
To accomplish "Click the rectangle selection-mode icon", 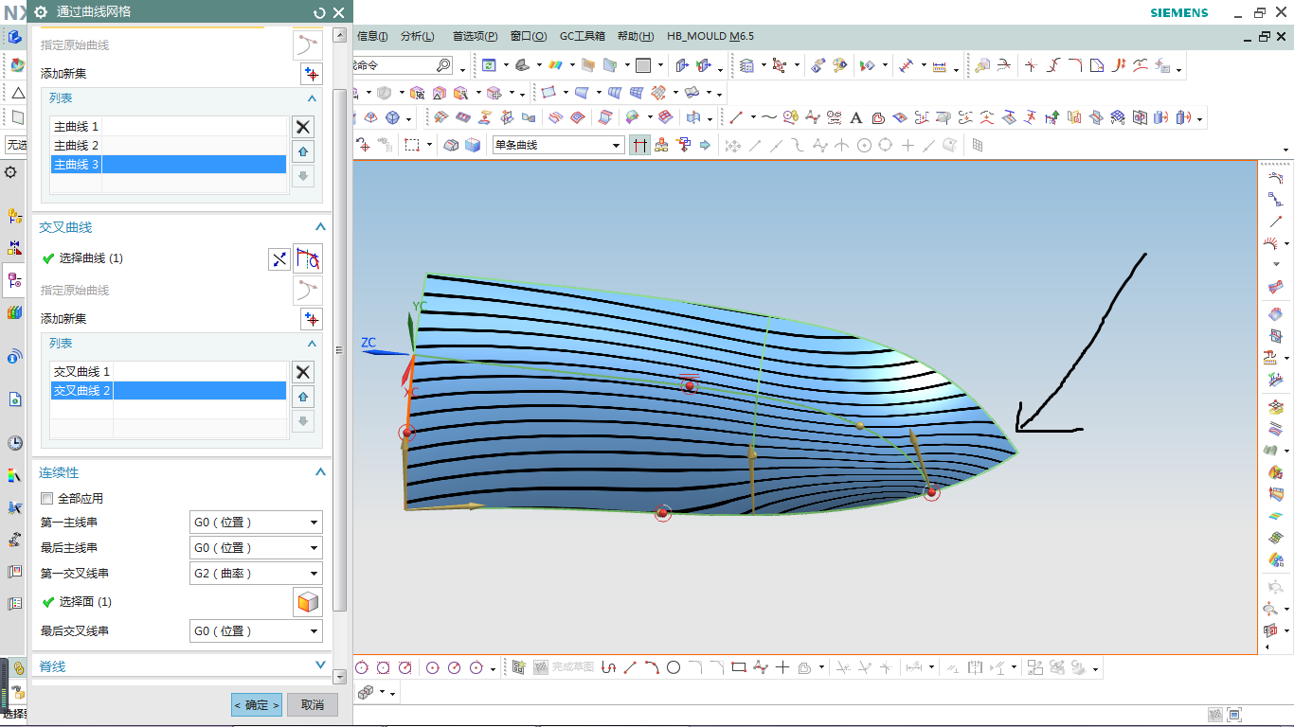I will pos(412,145).
